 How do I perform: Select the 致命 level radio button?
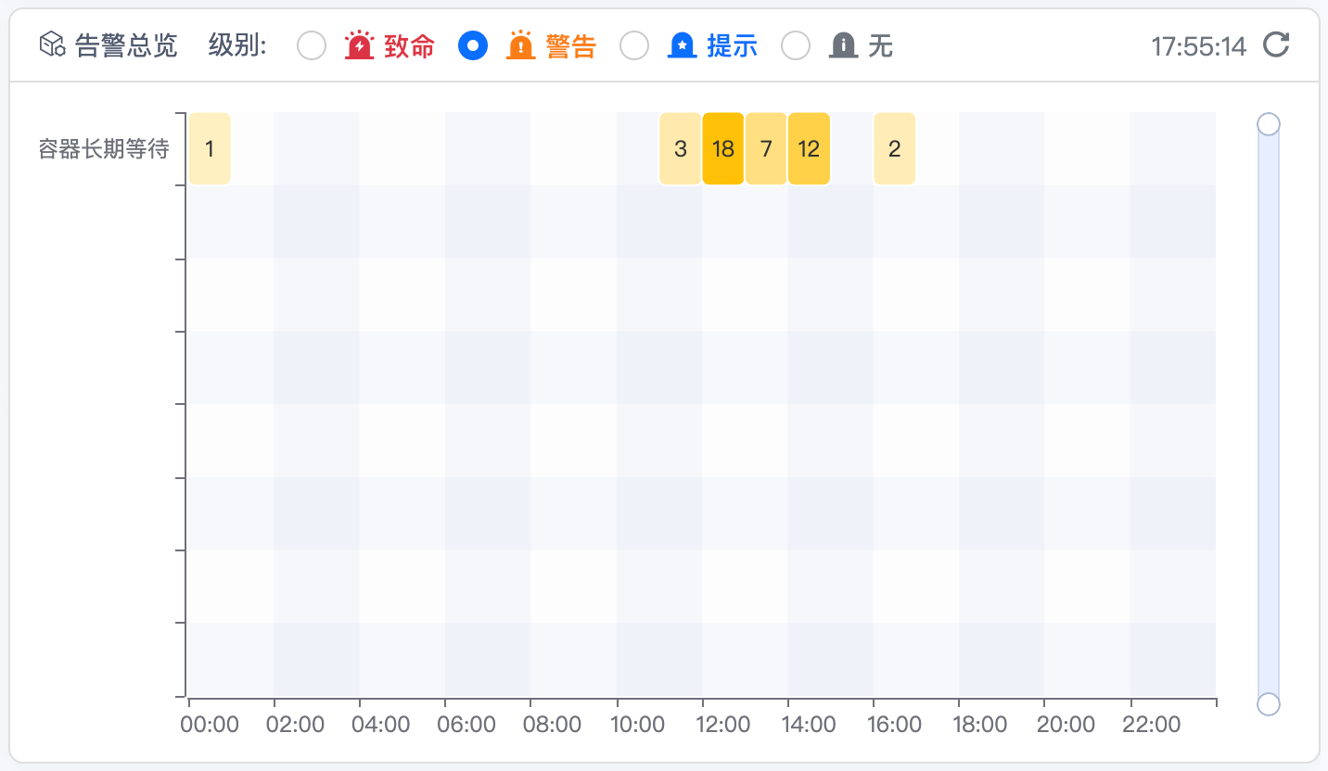[312, 45]
